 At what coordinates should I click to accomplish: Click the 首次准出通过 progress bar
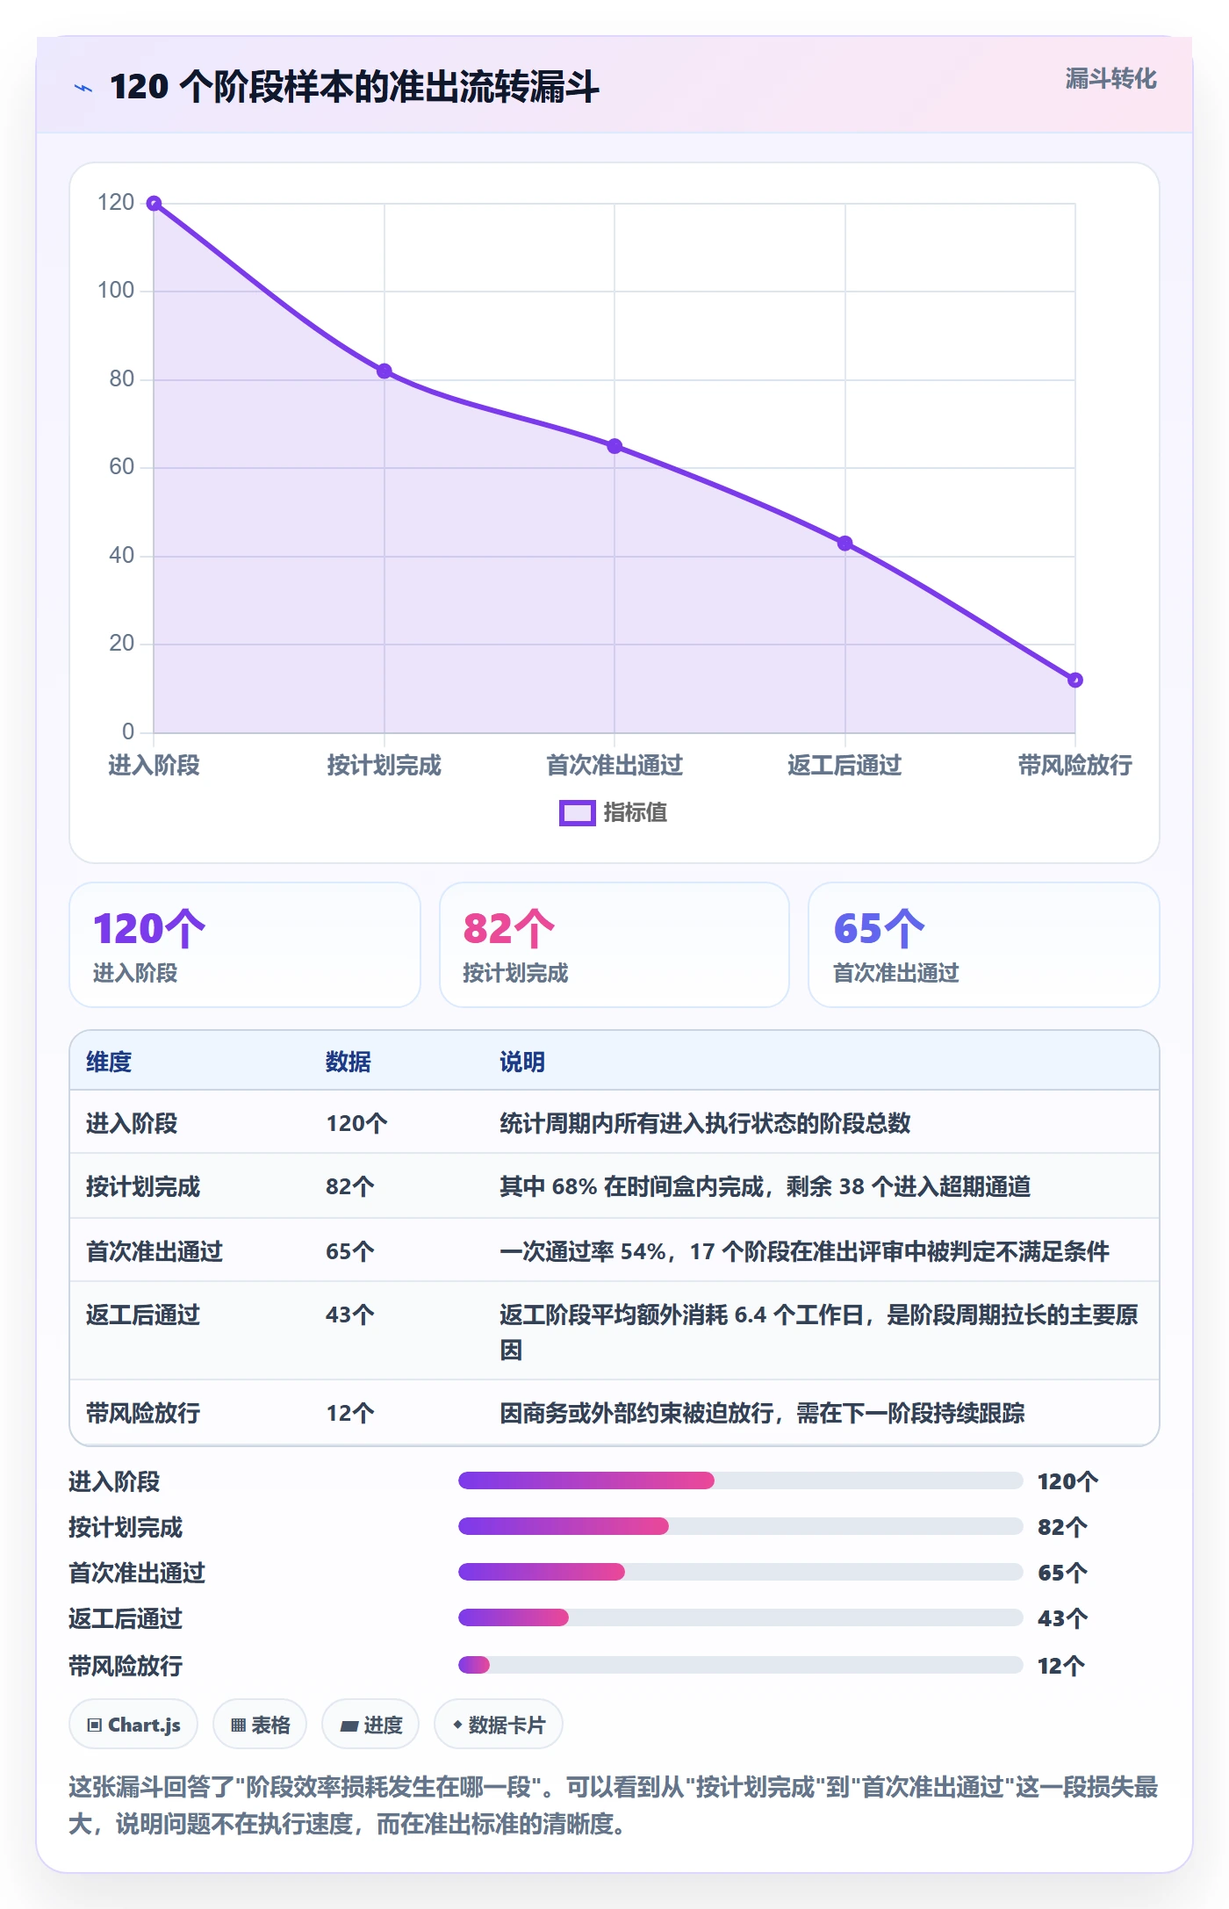pyautogui.click(x=740, y=1572)
